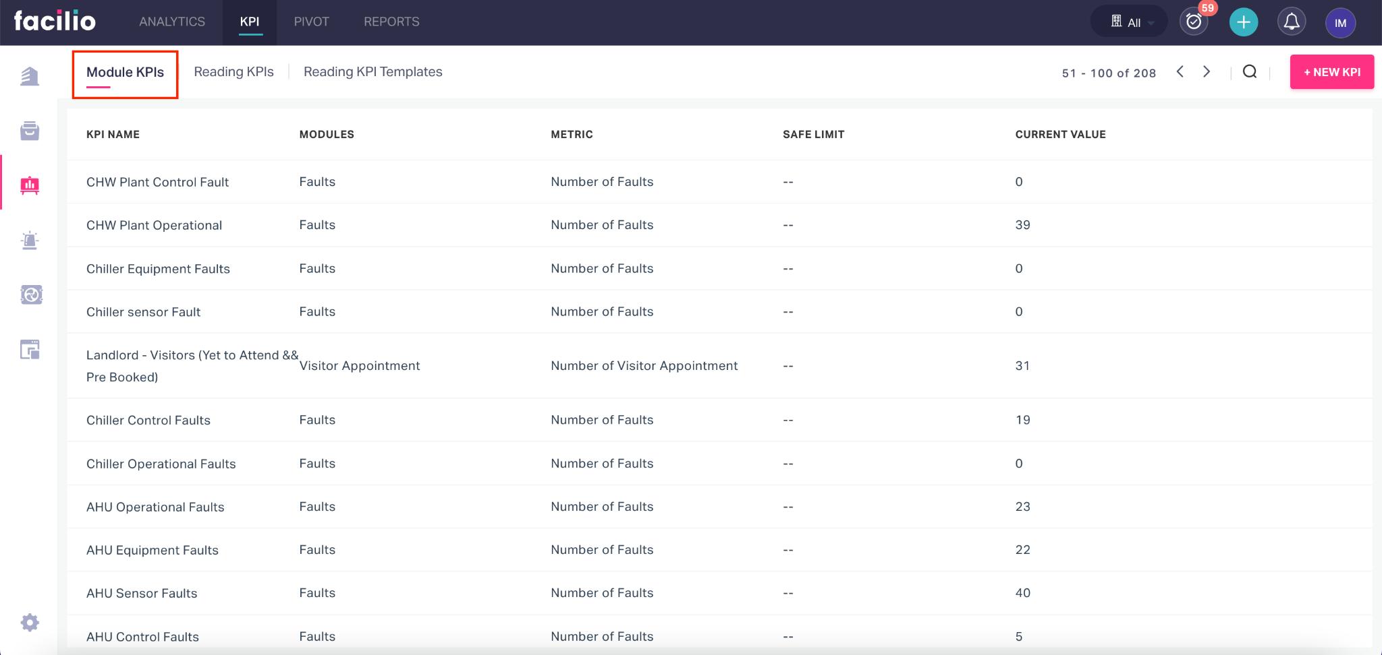Image resolution: width=1382 pixels, height=655 pixels.
Task: Click the MODULES column header
Action: [327, 134]
